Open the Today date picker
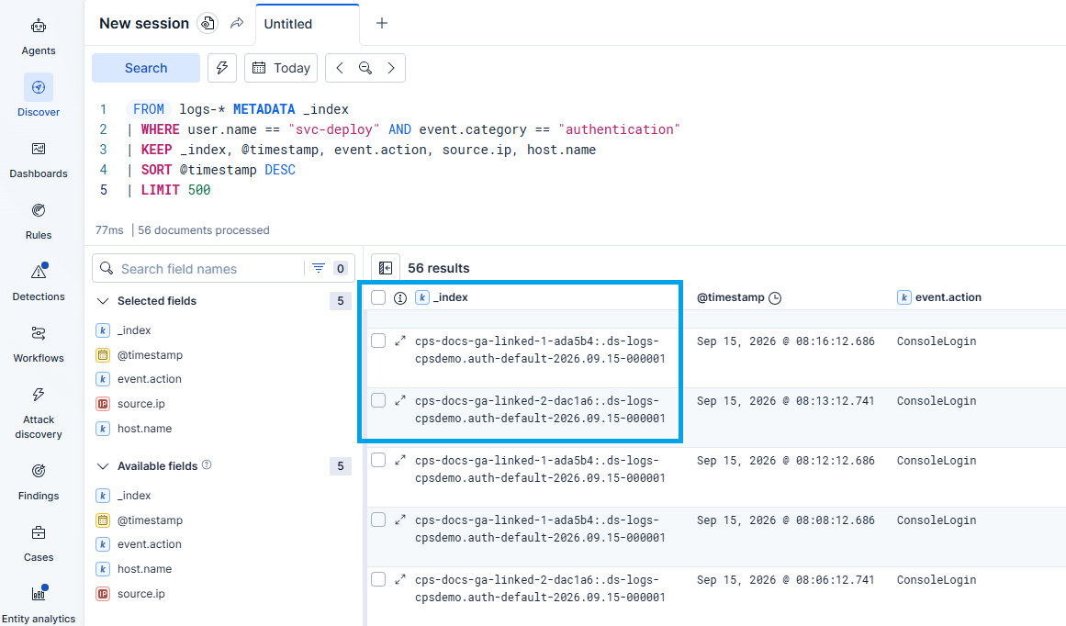 [x=281, y=68]
